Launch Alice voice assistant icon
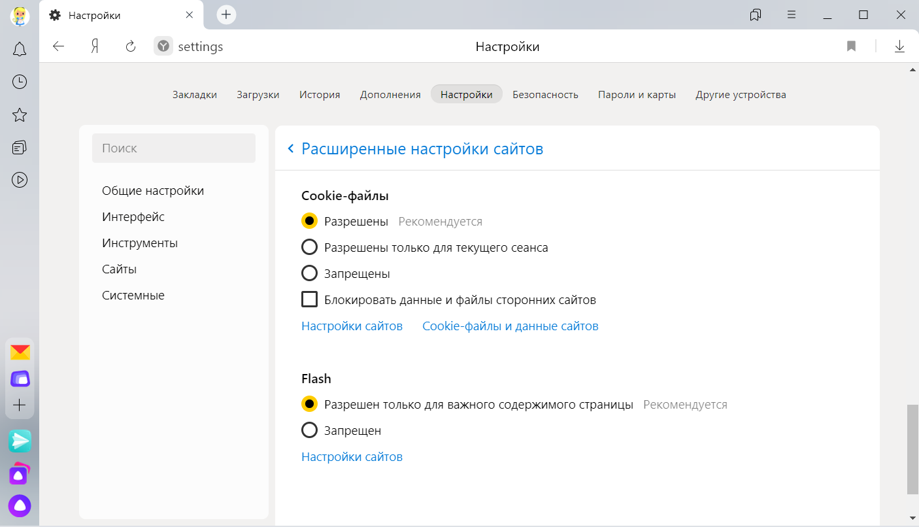The image size is (919, 527). [20, 505]
